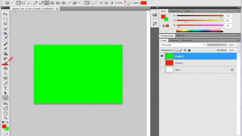Choose Polygon shape in options bar

[64, 3]
